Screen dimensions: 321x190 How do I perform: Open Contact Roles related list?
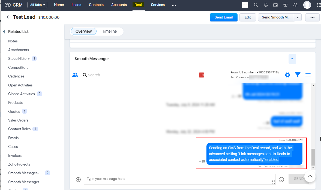[x=19, y=129]
